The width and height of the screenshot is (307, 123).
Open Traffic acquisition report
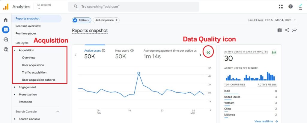tap(34, 73)
